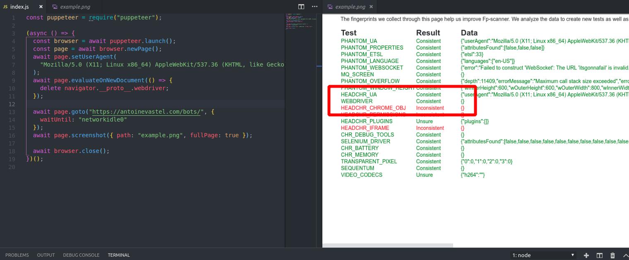Maximize the panel with the chevron-up icon
This screenshot has width=629, height=260.
click(x=625, y=255)
